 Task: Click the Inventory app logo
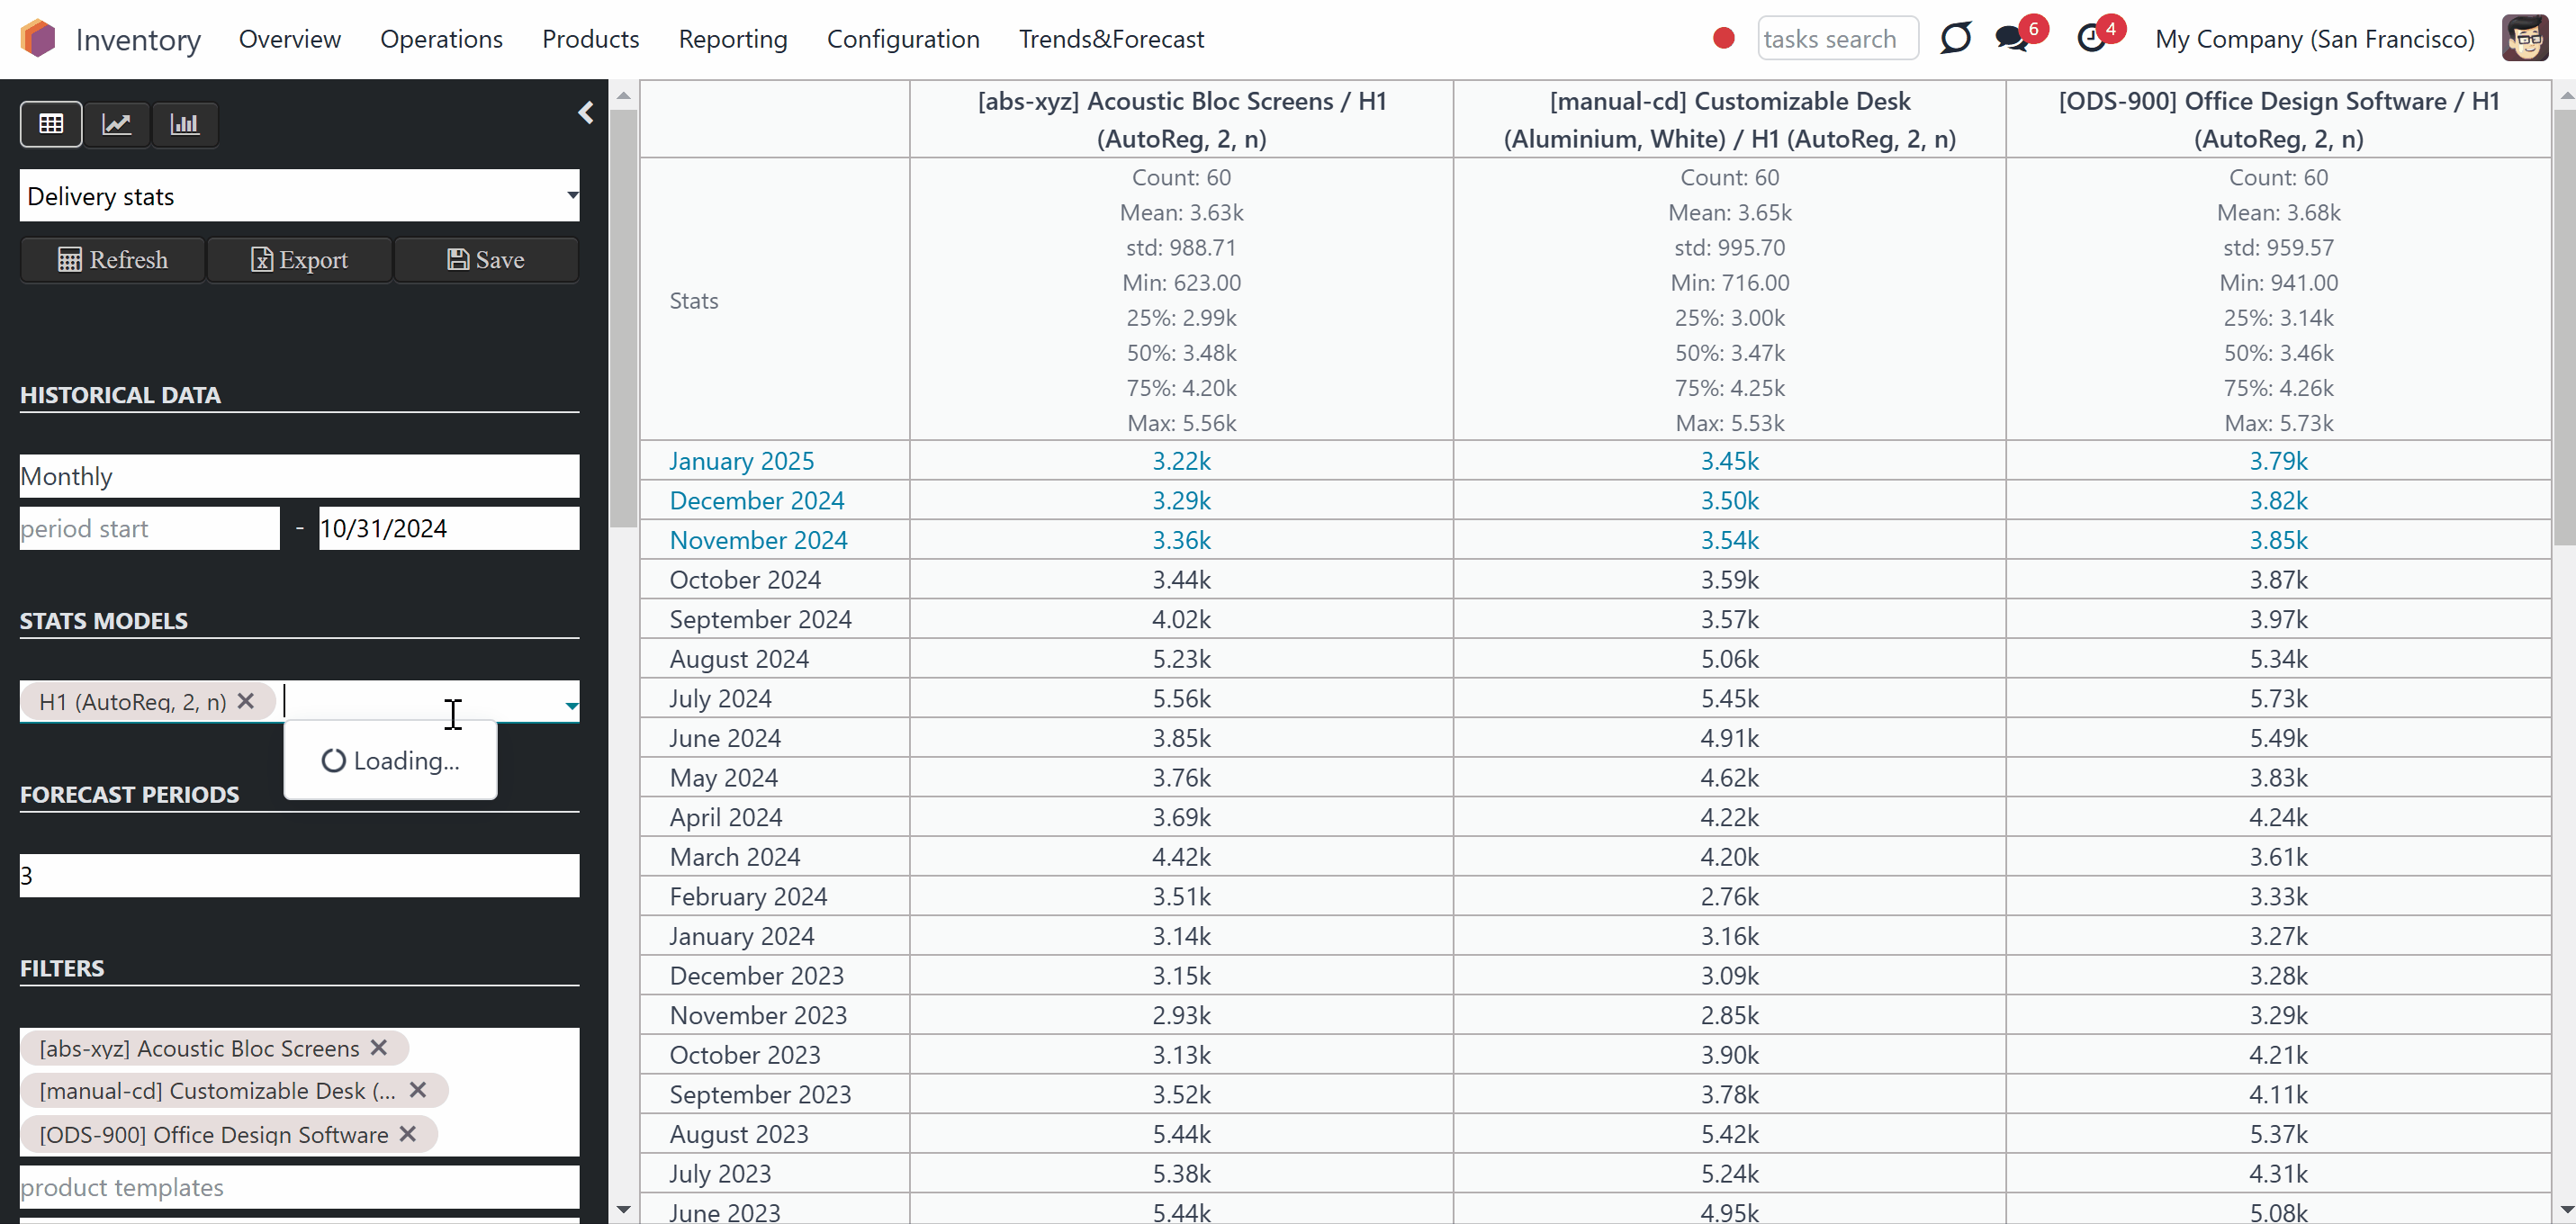point(38,39)
